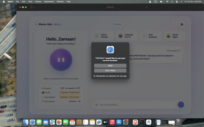The image size is (204, 127).
Task: Open the sidebar tab group dropdown arrow
Action: coord(35,7)
